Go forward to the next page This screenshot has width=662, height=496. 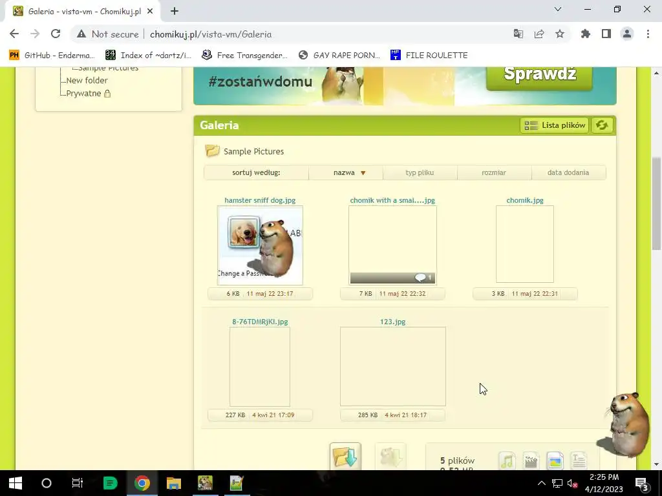coord(35,34)
